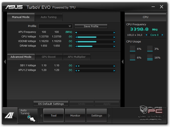170x127 pixels.
Task: Open the GPU Boost tab
Action: tap(49, 57)
